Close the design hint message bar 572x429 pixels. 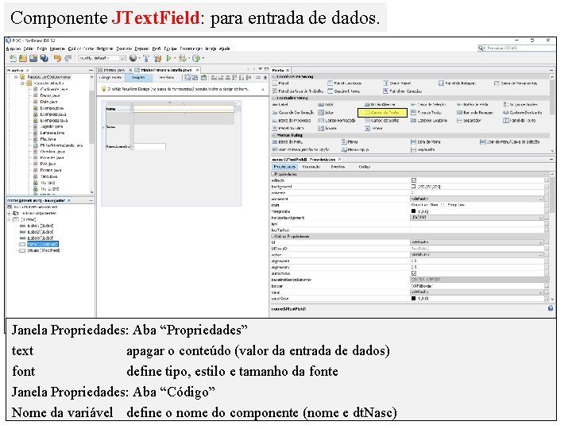263,89
